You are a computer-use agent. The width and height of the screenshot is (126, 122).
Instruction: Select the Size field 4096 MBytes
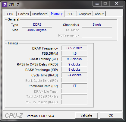[37, 30]
